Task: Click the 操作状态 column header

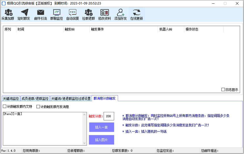Action: [204, 29]
